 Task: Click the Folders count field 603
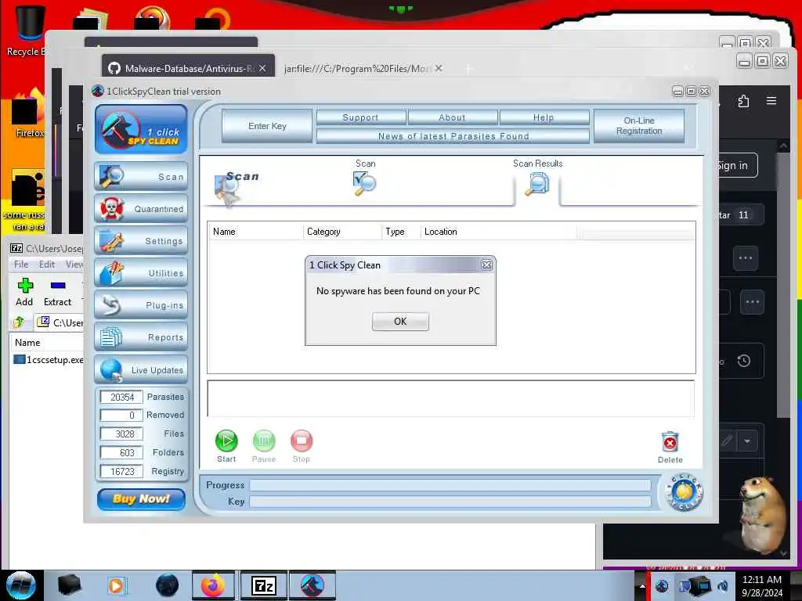121,453
